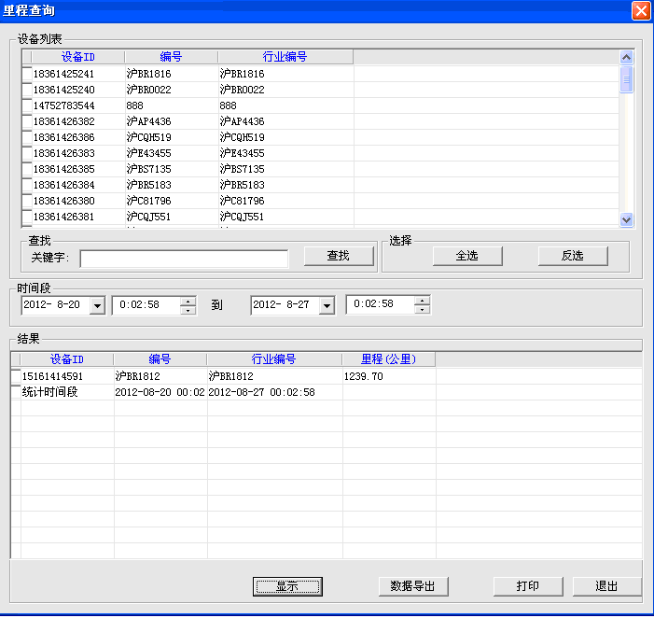Click the 查找 search button
The image size is (654, 618).
(339, 256)
